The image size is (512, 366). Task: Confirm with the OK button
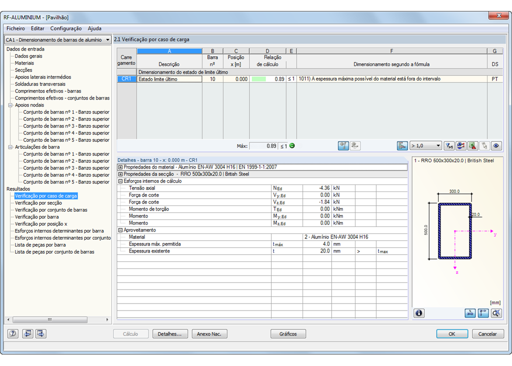click(x=452, y=334)
